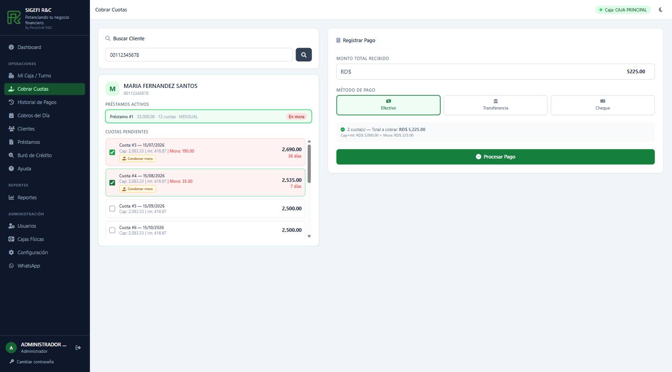Open WhatsApp menu item

pos(45,266)
